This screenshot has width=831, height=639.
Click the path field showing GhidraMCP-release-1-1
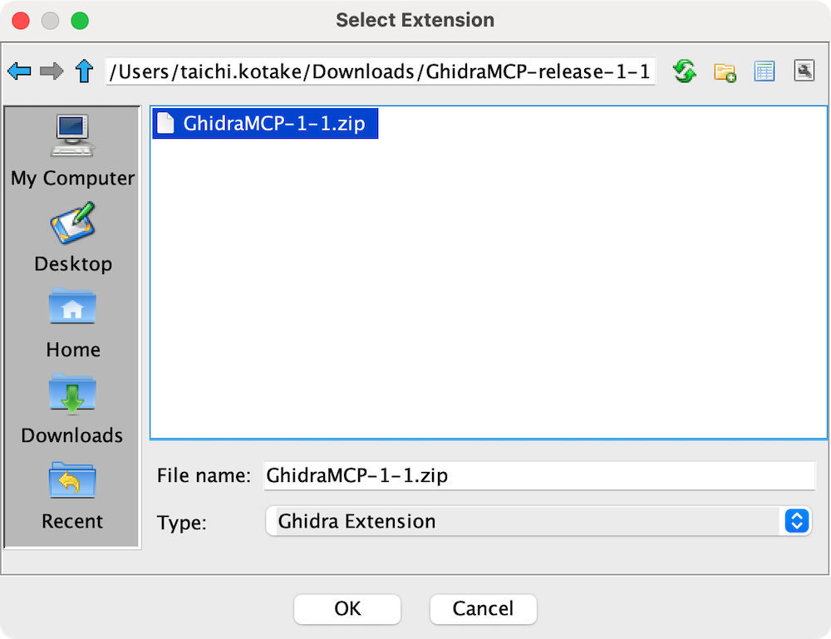[x=381, y=71]
